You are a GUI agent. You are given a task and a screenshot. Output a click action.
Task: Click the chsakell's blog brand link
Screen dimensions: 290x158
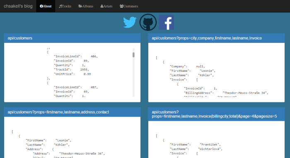click(18, 6)
